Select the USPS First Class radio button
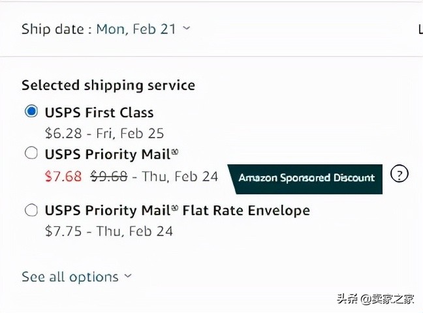The height and width of the screenshot is (313, 423). pyautogui.click(x=31, y=112)
